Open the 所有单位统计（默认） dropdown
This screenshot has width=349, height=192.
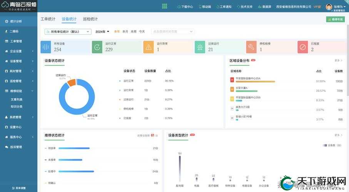[68, 32]
